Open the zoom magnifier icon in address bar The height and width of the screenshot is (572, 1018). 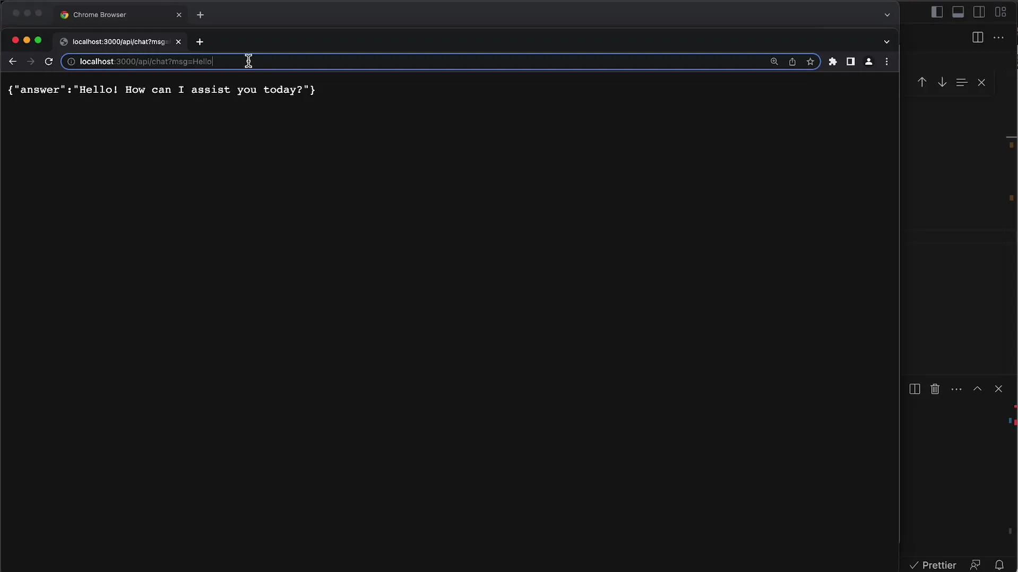(x=774, y=62)
